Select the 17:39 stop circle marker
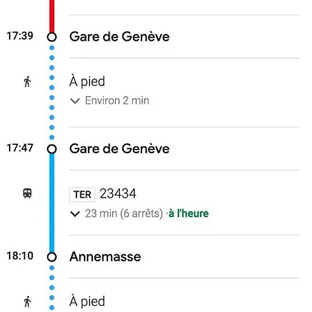This screenshot has width=312, height=312. (x=52, y=37)
